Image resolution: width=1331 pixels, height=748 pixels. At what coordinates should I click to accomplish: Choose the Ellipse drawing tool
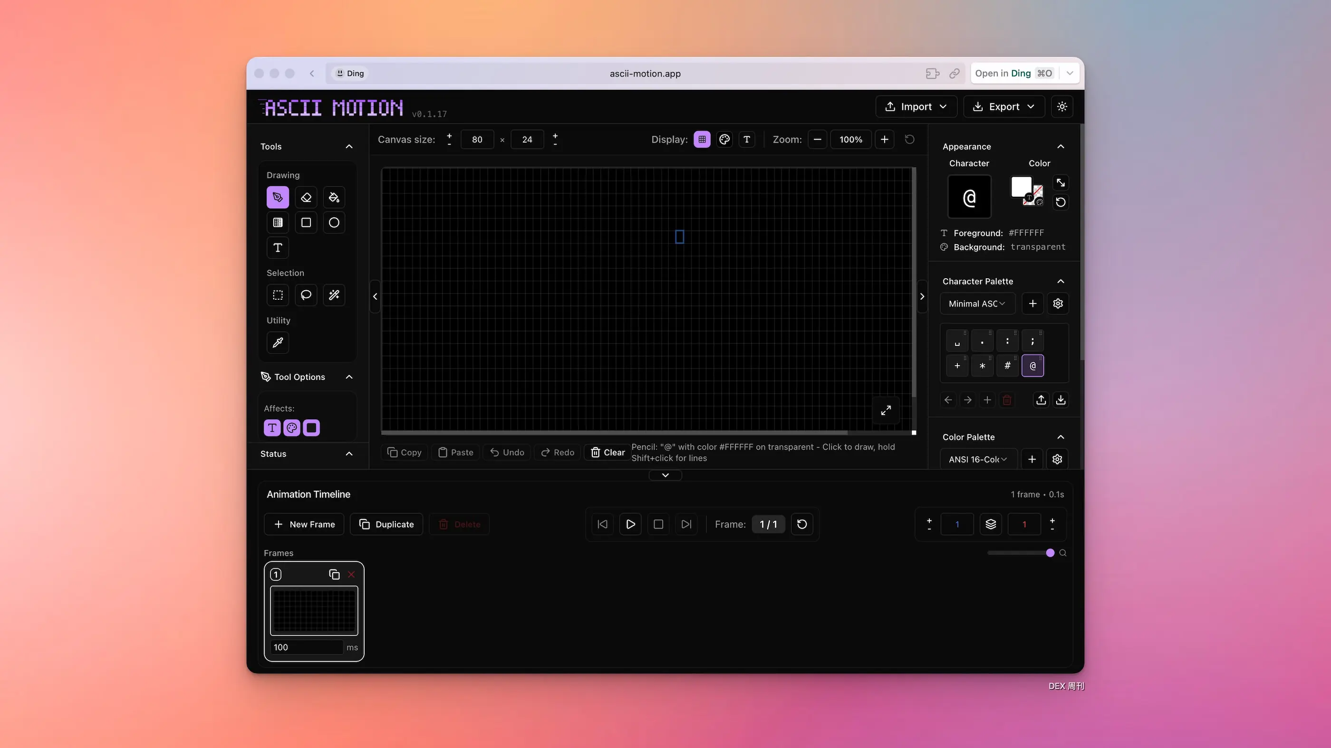tap(334, 222)
